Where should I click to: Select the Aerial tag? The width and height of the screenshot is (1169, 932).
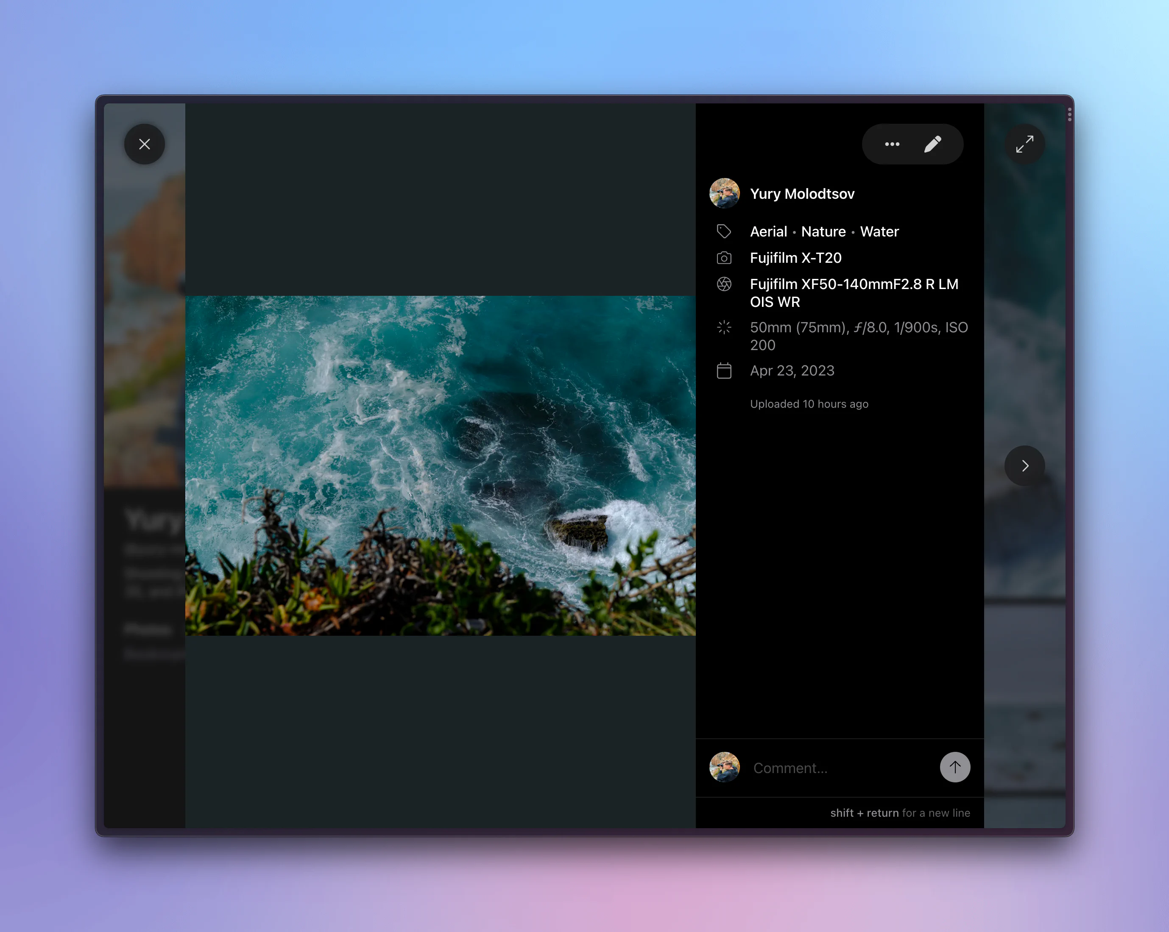(768, 232)
